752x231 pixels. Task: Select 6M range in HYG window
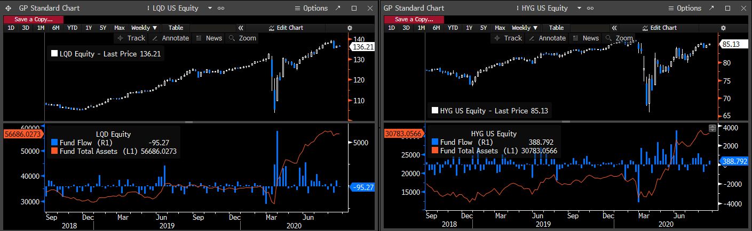(x=436, y=28)
